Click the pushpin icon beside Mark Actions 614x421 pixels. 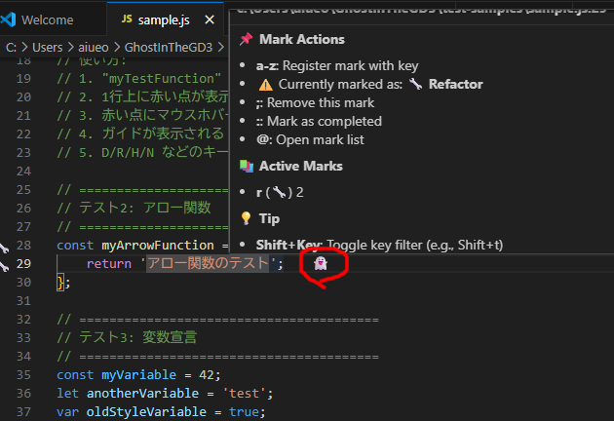click(x=247, y=39)
